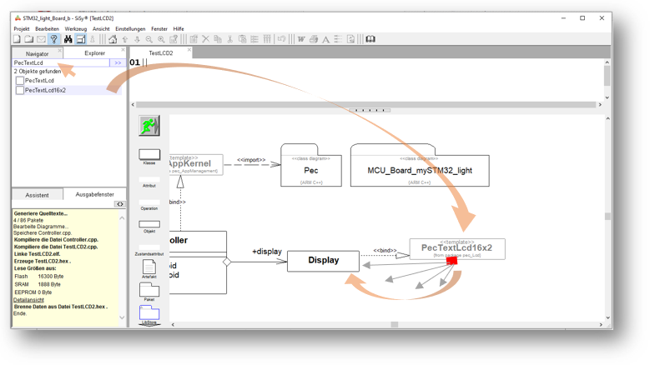Open the book icon in the toolbar
This screenshot has width=650, height=365.
(x=370, y=39)
